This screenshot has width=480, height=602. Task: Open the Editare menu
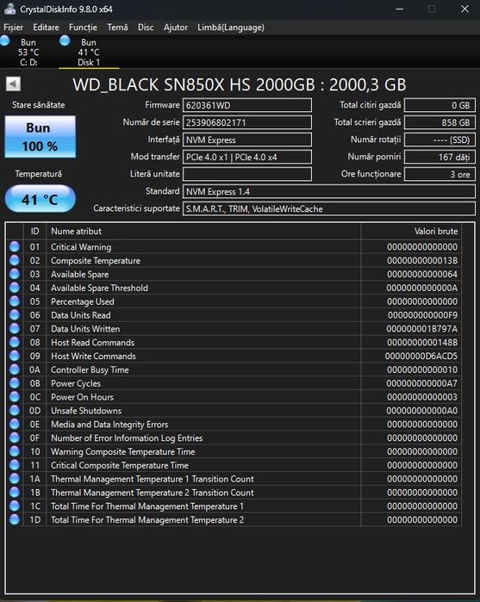pos(47,28)
